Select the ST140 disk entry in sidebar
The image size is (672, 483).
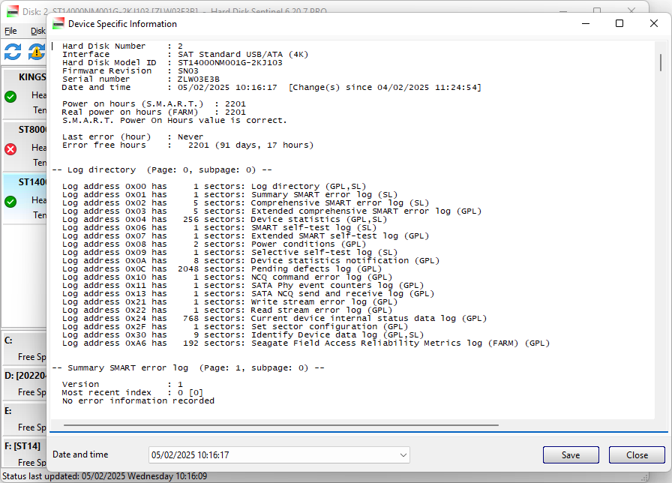[25, 199]
